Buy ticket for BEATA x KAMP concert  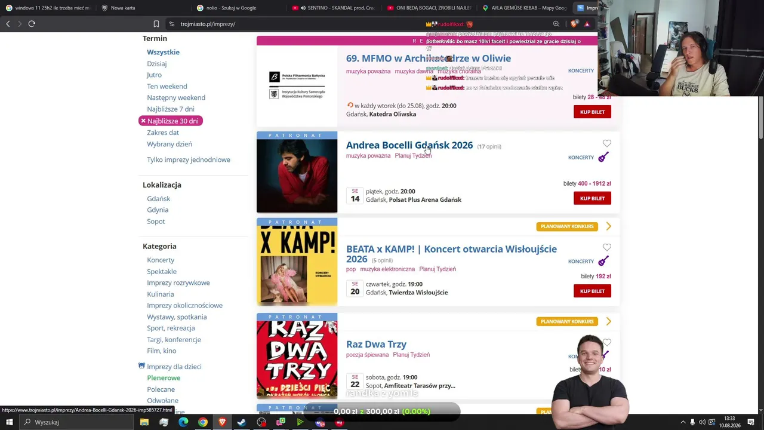[x=592, y=291]
